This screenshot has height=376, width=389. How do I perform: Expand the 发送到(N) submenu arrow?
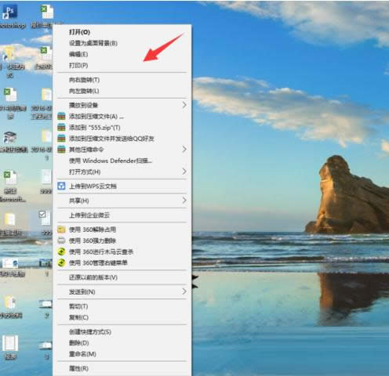[x=184, y=291]
